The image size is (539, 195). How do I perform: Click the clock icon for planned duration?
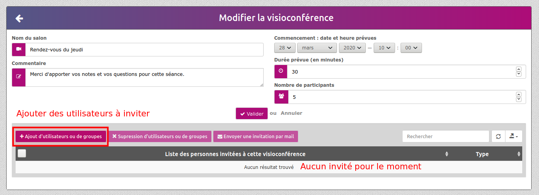pos(281,72)
